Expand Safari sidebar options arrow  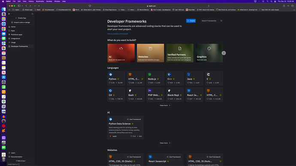point(22,6)
